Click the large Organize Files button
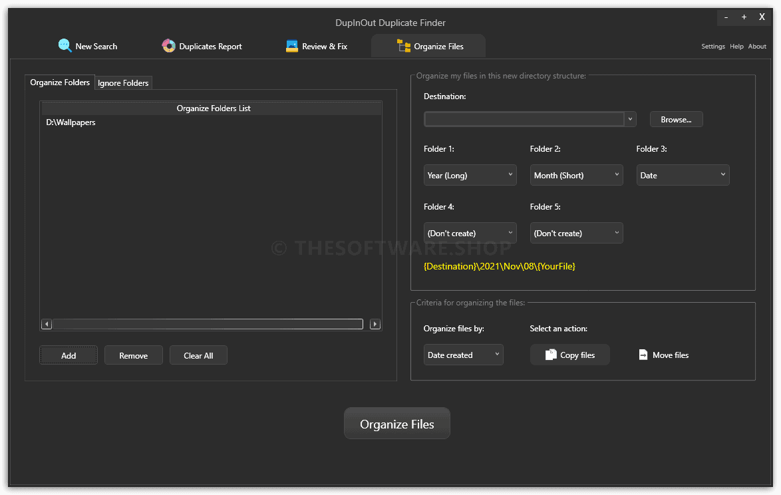This screenshot has width=781, height=495. point(397,424)
